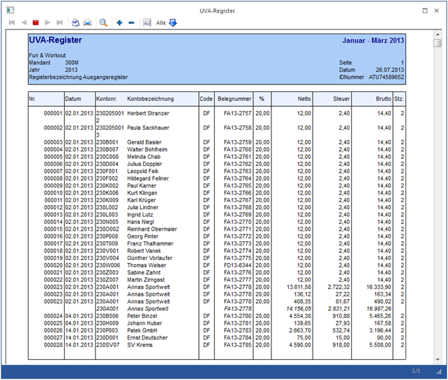Select the Herbert Stranzer row entry
The width and height of the screenshot is (448, 380).
click(148, 113)
